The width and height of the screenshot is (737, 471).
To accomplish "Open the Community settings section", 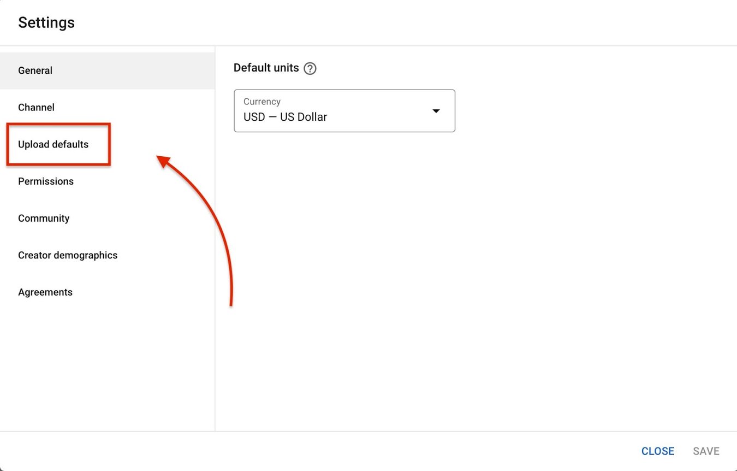I will click(x=44, y=218).
